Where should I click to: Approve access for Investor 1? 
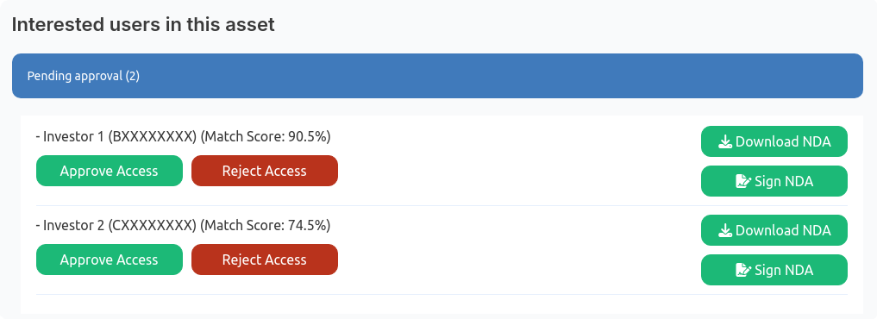point(110,171)
